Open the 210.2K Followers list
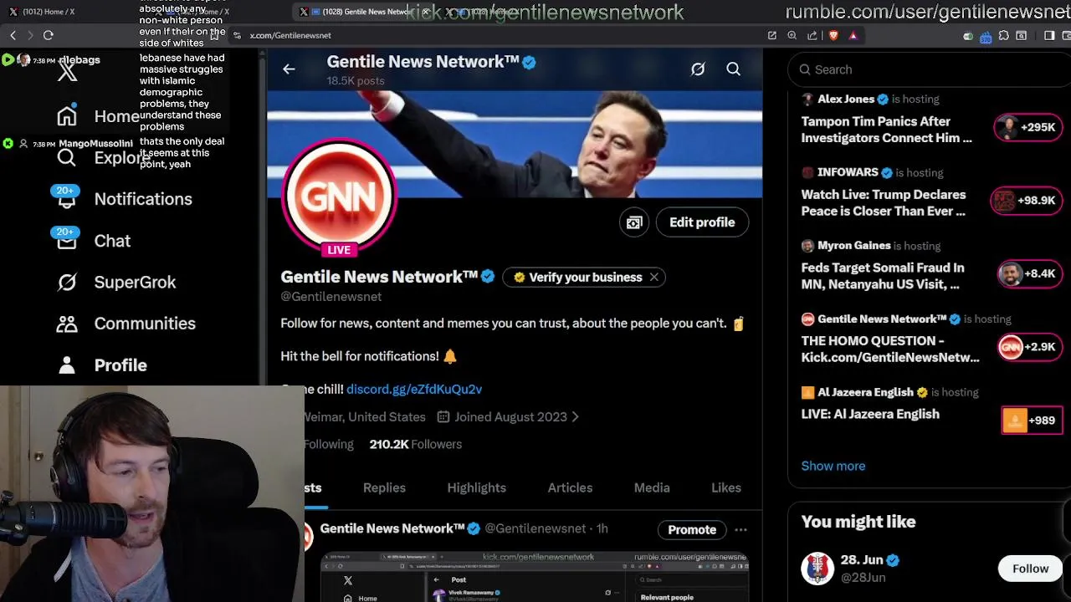 click(x=416, y=444)
